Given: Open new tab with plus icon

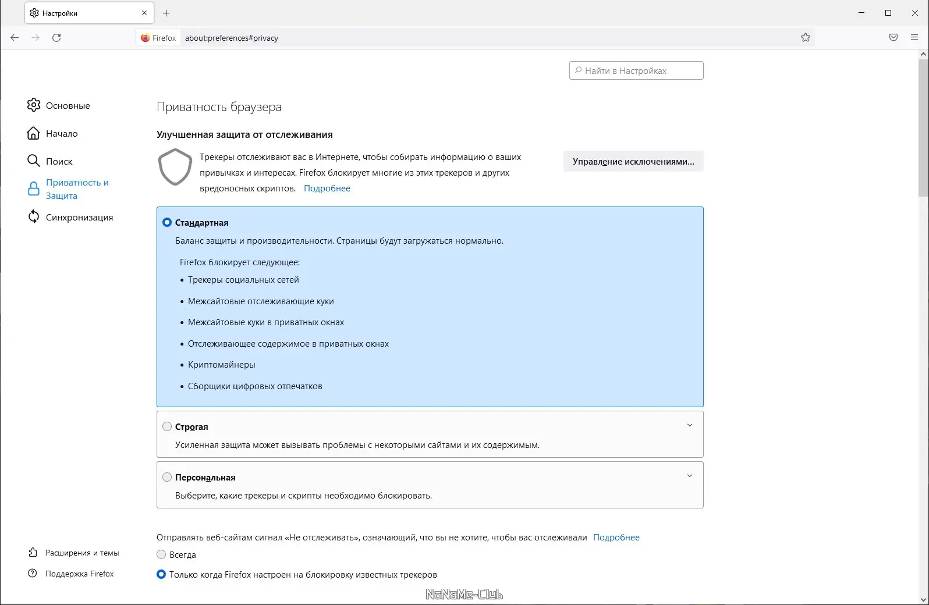Looking at the screenshot, I should [166, 13].
